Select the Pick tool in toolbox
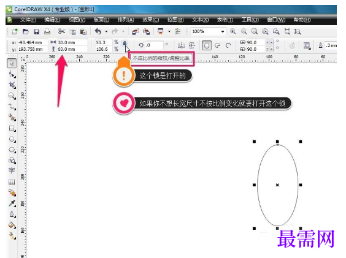Screen dimensions: 346x258 tap(12, 63)
